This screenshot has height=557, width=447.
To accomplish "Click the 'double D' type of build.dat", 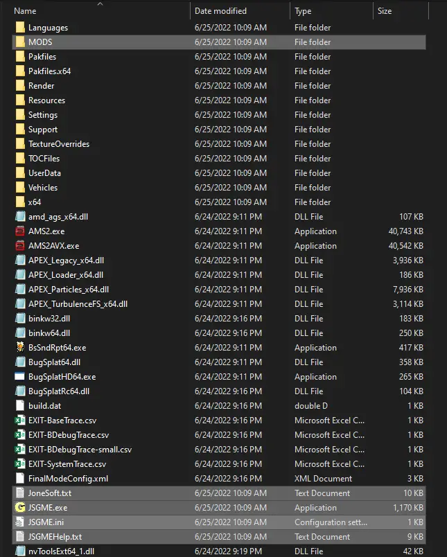I will coord(311,406).
